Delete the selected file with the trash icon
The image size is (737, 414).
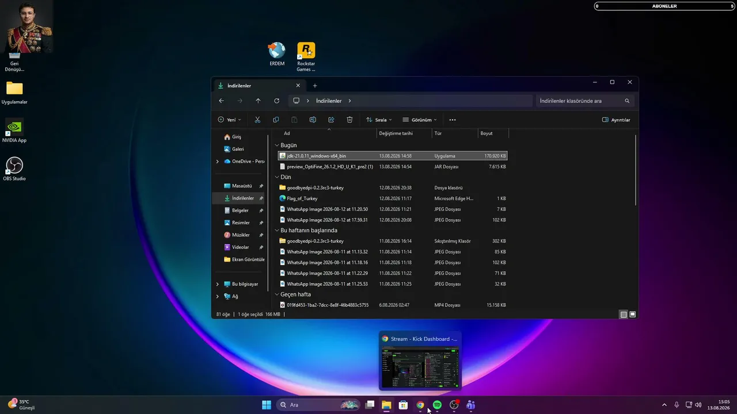[x=349, y=120]
